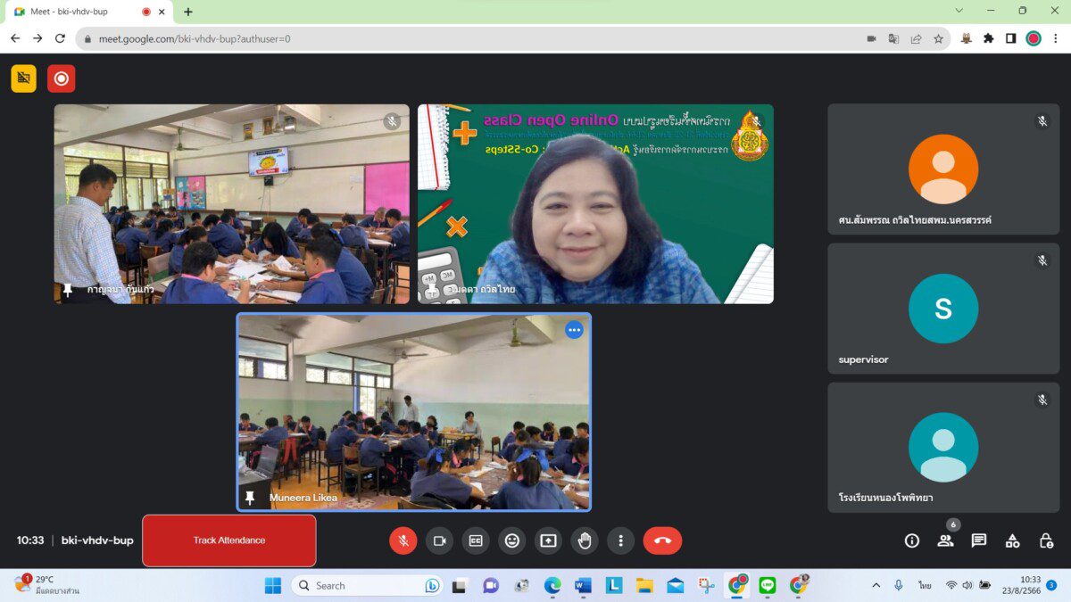Expand the tab search chevron
This screenshot has height=602, width=1071.
959,11
